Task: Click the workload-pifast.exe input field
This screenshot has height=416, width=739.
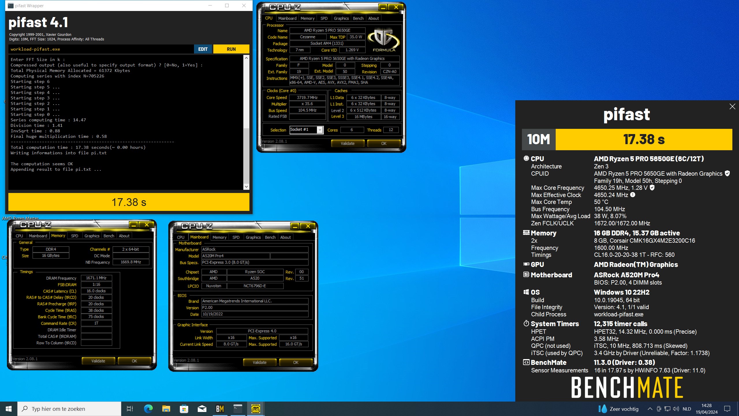Action: pos(101,49)
